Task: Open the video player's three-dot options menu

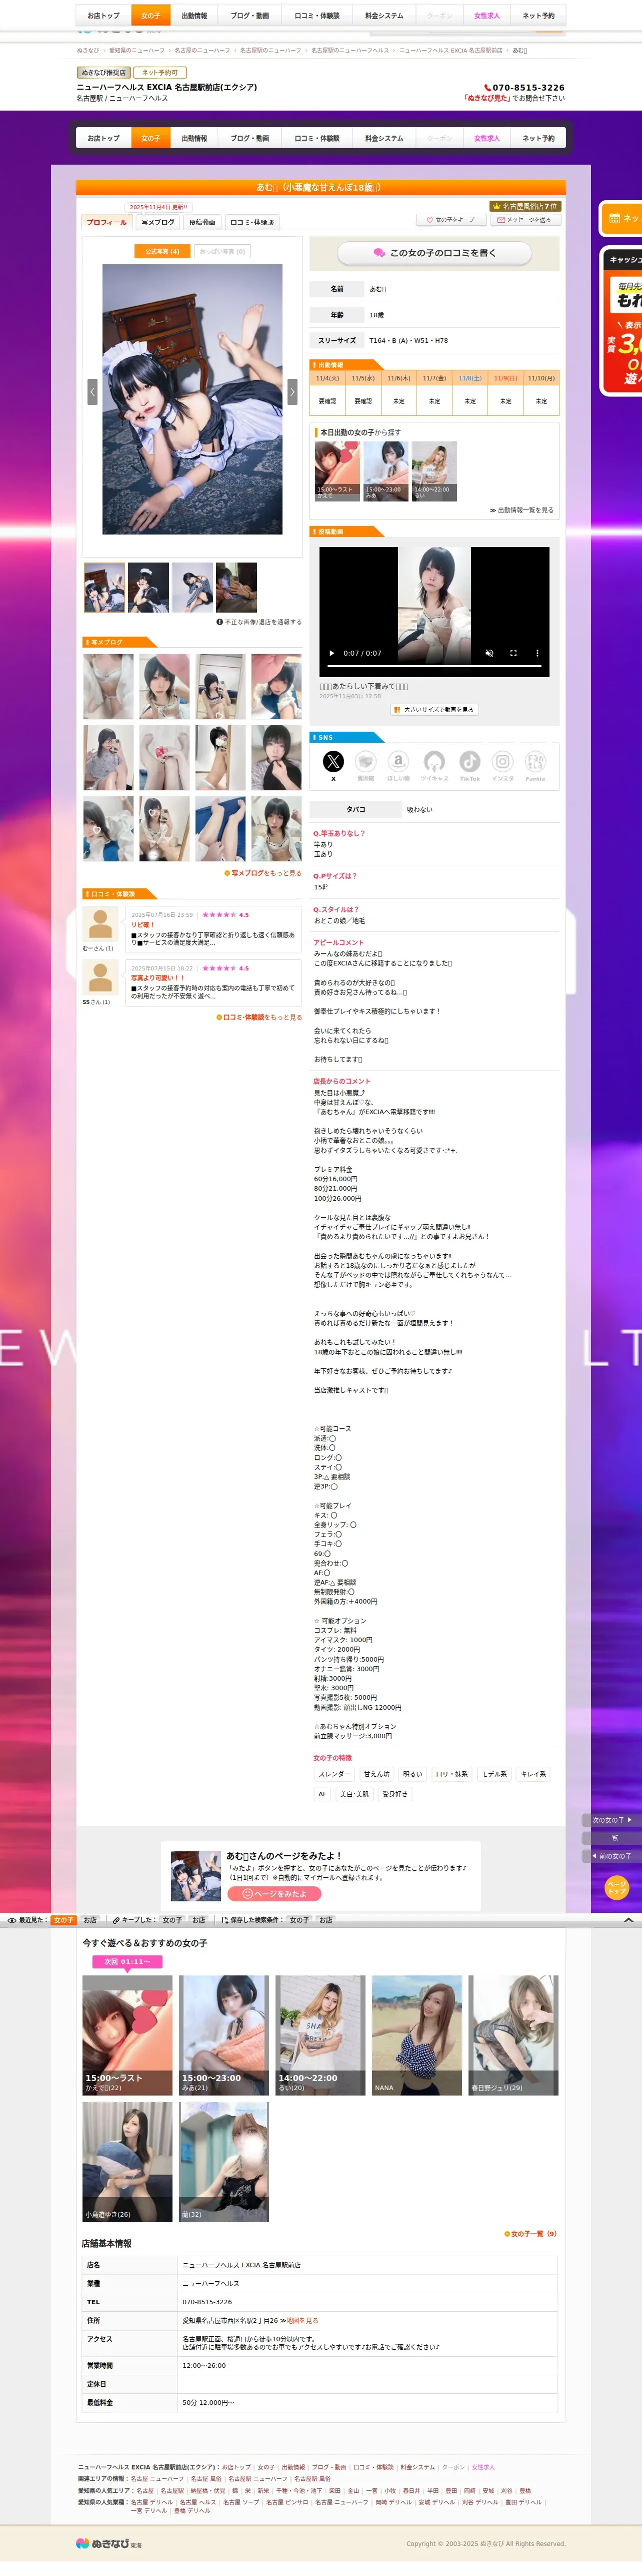Action: [x=537, y=653]
